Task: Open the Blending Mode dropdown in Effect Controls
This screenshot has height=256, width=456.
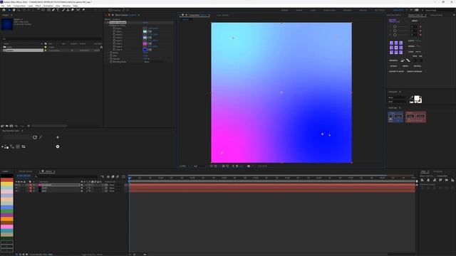Action: point(154,62)
